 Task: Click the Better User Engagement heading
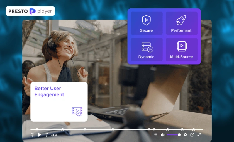(49, 91)
